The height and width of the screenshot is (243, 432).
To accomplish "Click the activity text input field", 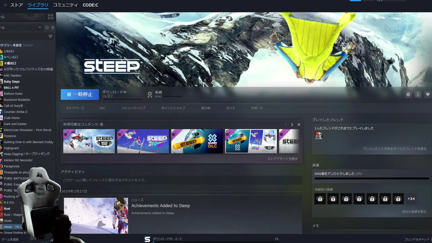I will point(182,180).
